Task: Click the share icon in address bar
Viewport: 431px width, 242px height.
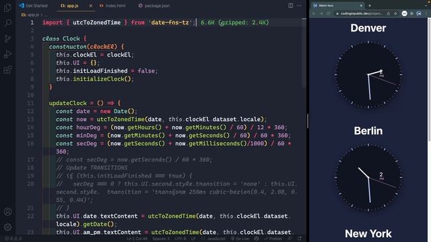Action: click(389, 13)
